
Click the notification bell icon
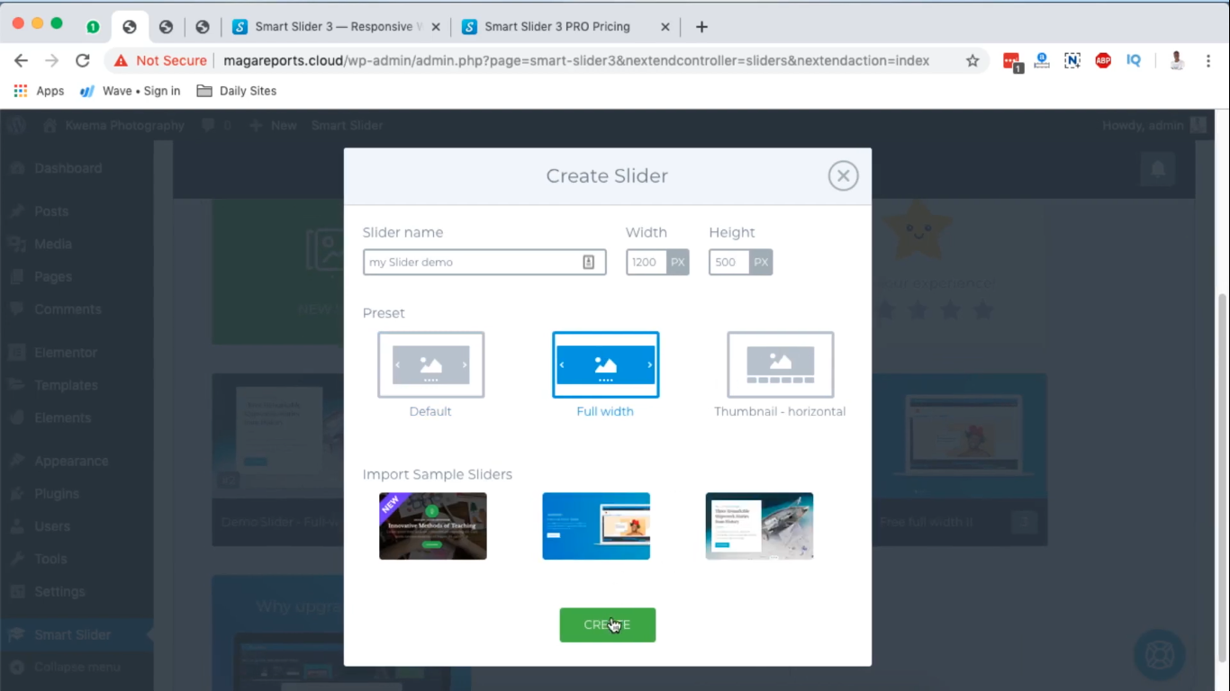(x=1158, y=168)
